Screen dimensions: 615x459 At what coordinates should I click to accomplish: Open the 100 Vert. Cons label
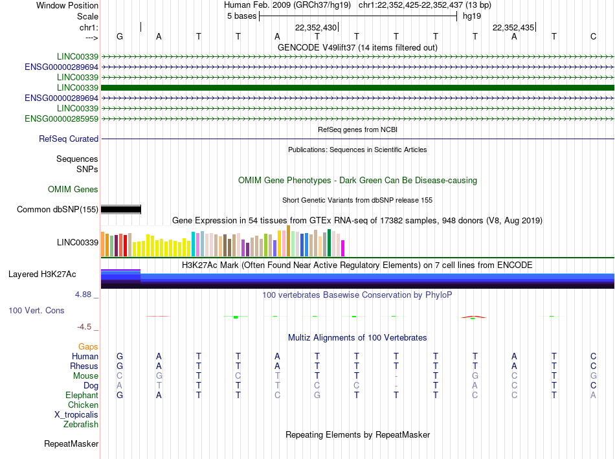(36, 310)
